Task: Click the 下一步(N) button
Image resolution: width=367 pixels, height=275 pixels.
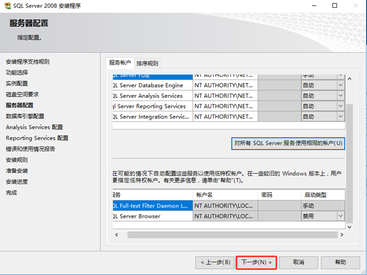Action: tap(256, 262)
